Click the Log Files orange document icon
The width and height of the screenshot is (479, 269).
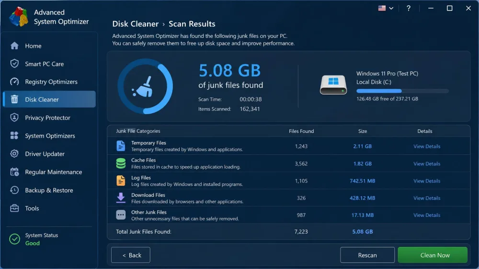point(121,181)
